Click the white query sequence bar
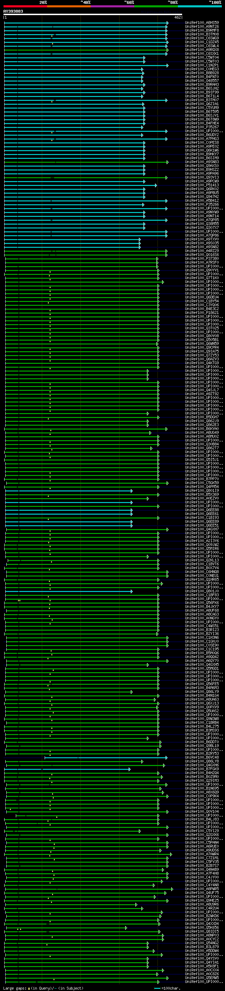Viewport: 225px width, 991px height. [93, 14]
